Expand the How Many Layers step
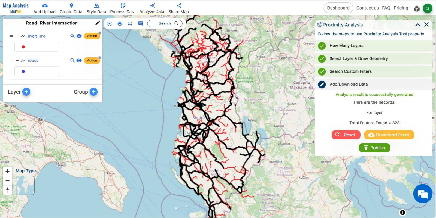436x218 pixels. (374, 46)
